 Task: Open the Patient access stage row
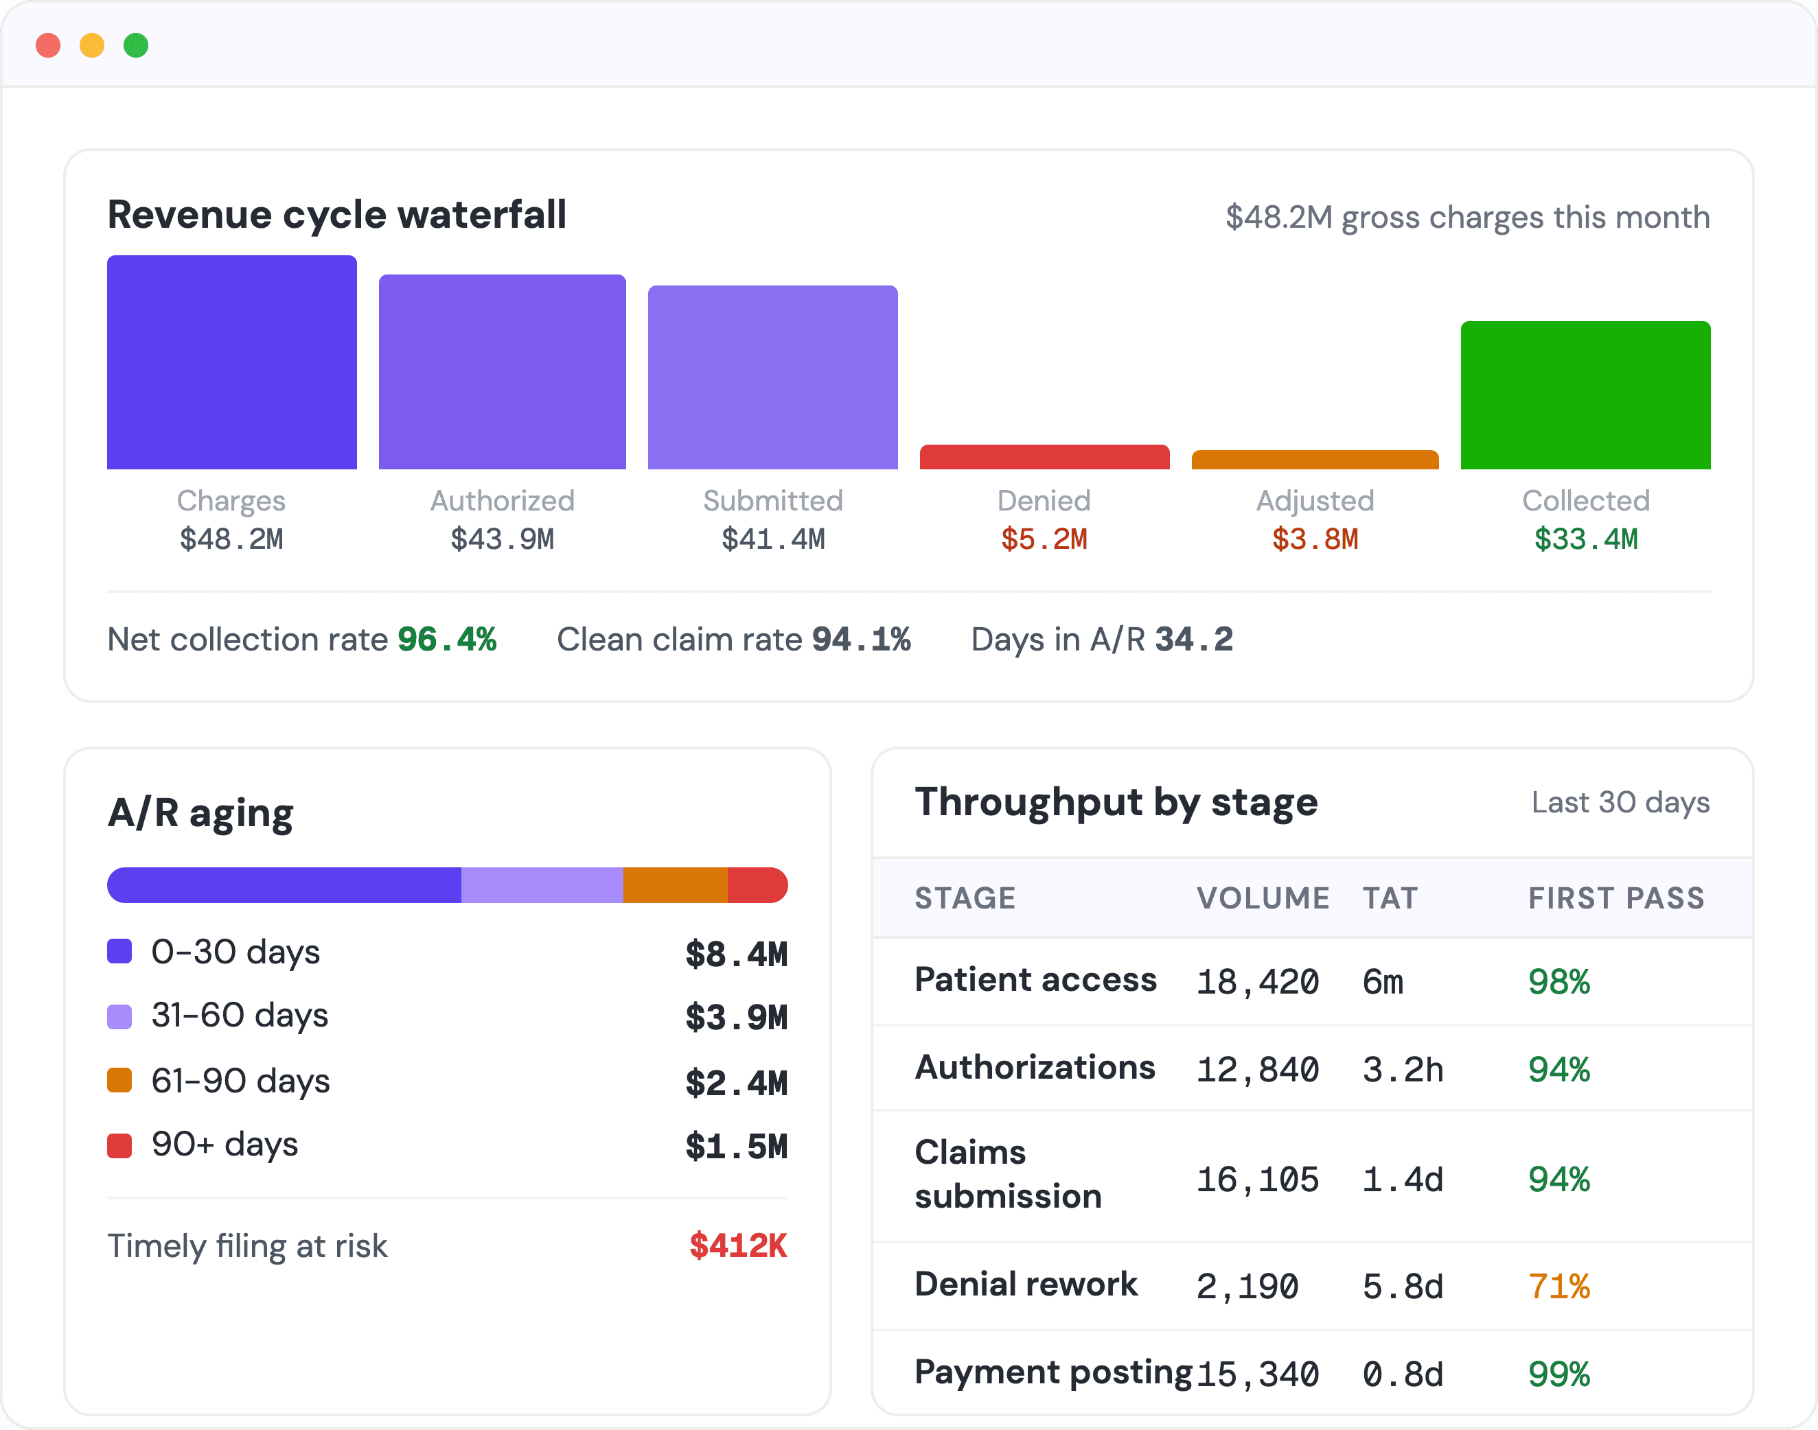point(1313,981)
